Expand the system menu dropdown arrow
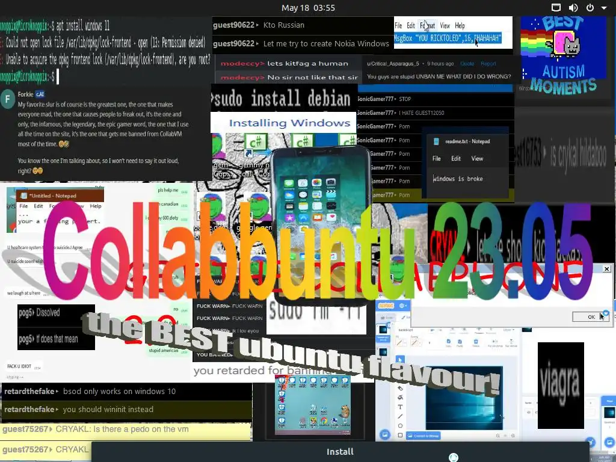The height and width of the screenshot is (462, 616). tap(604, 8)
